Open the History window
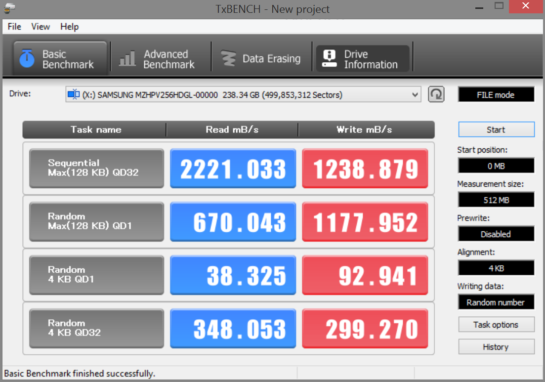 (496, 346)
